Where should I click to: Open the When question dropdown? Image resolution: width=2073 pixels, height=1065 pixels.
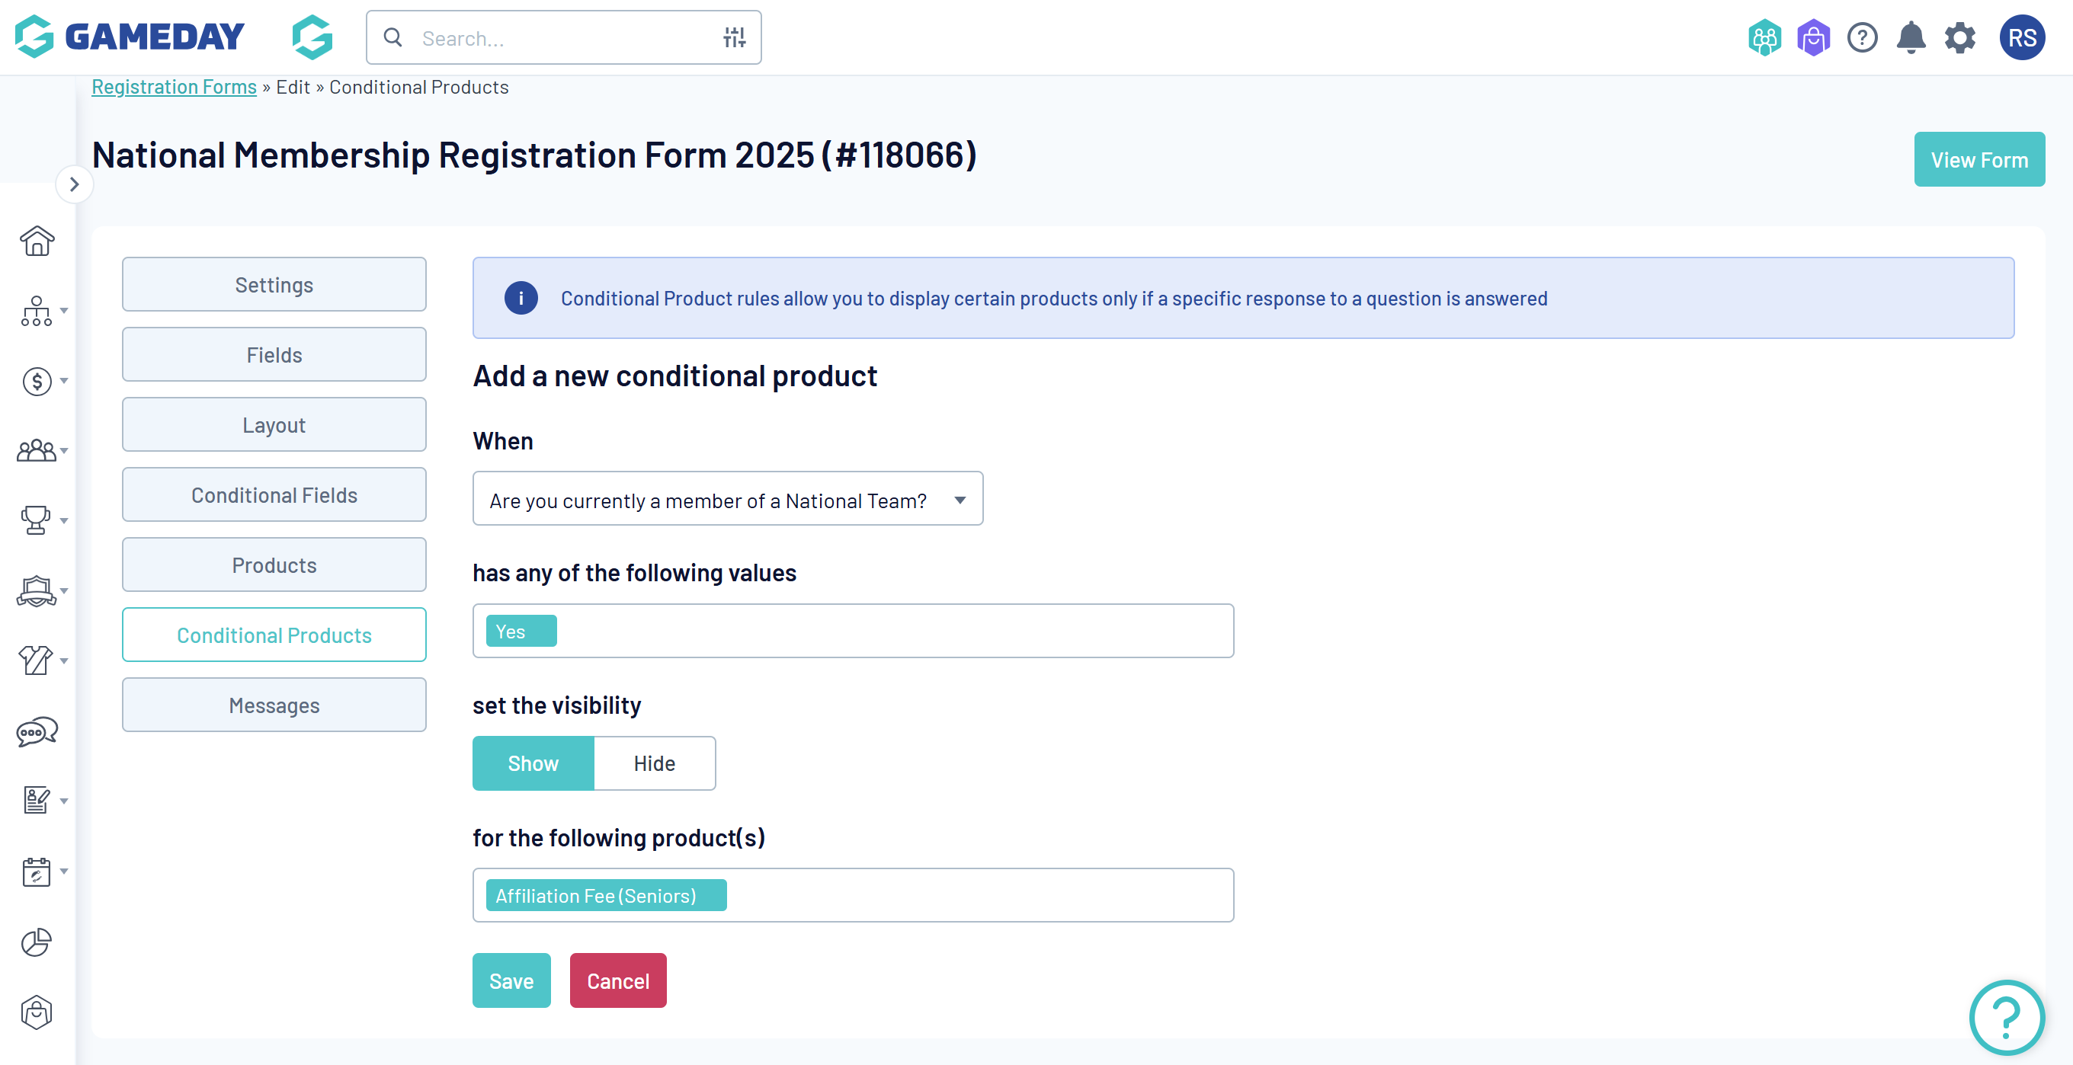(x=726, y=500)
